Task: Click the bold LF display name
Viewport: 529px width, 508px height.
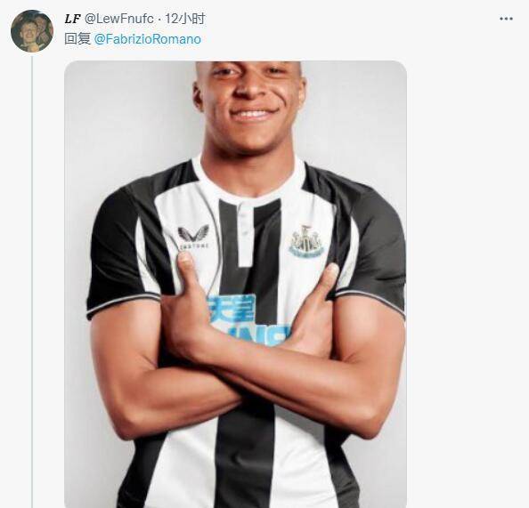Action: [72, 19]
